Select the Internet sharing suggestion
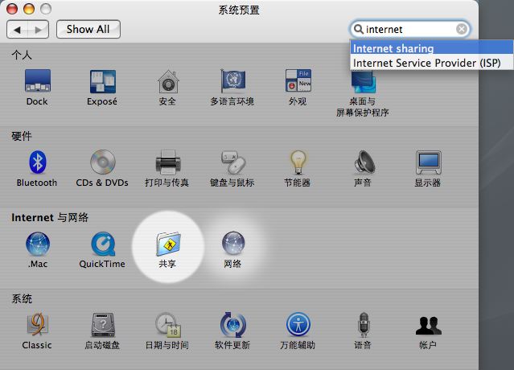The height and width of the screenshot is (370, 514). 431,47
